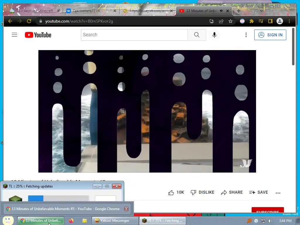This screenshot has width=300, height=225.
Task: Go back with the browser back arrow
Action: (x=10, y=21)
